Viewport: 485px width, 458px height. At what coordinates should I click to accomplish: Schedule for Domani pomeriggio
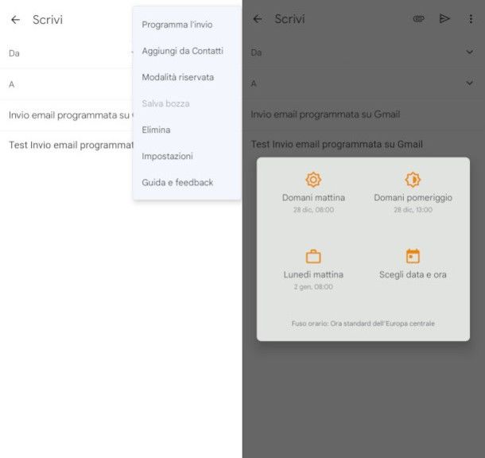point(413,192)
